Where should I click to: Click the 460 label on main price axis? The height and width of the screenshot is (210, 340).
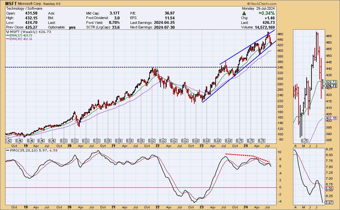coord(281,34)
